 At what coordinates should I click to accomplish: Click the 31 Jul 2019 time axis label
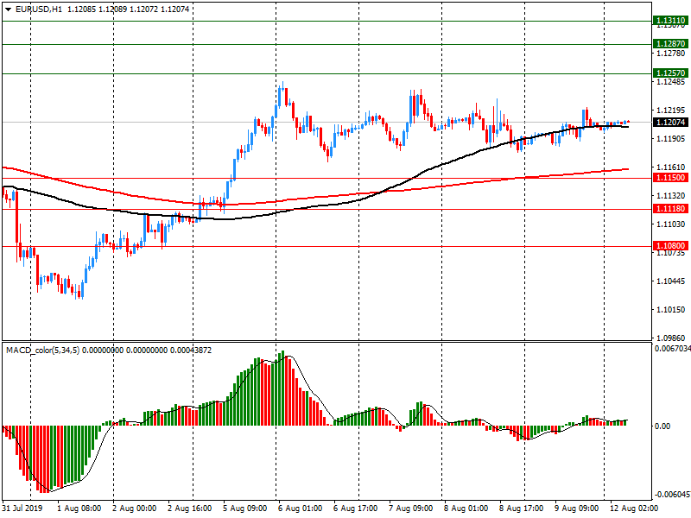22,509
